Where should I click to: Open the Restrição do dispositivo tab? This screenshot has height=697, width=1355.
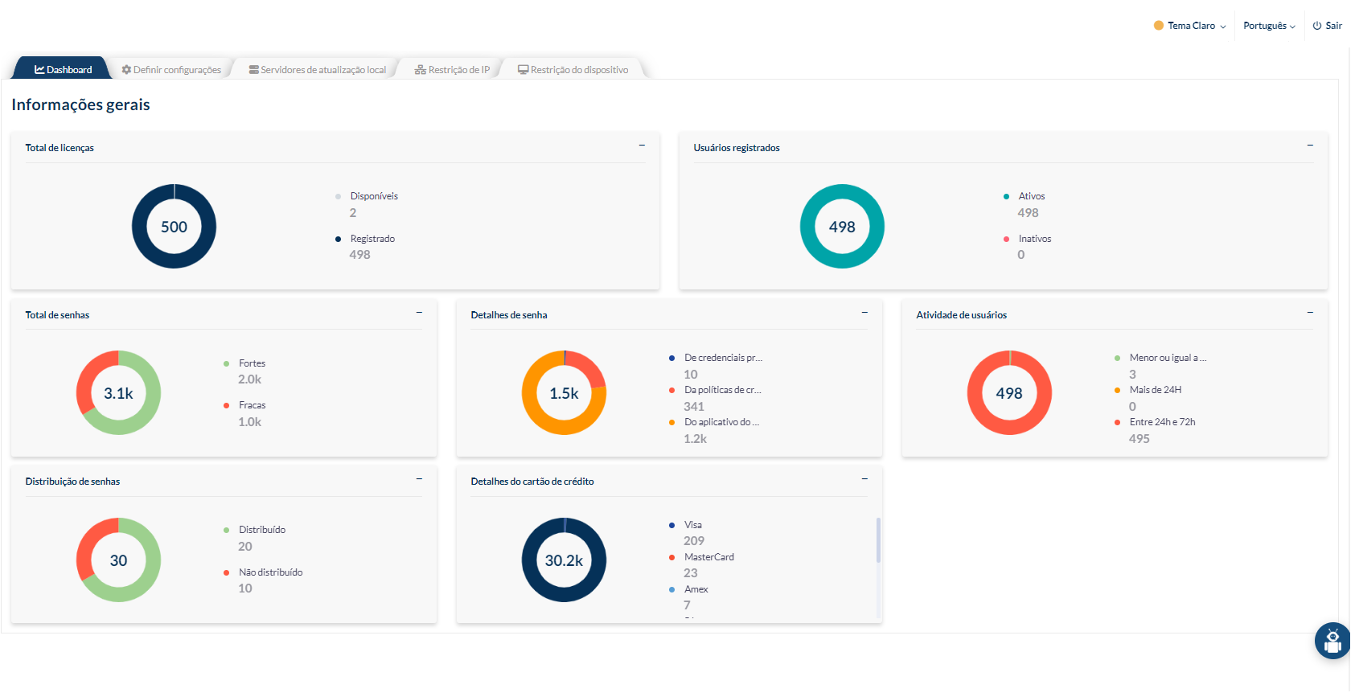[x=573, y=70]
